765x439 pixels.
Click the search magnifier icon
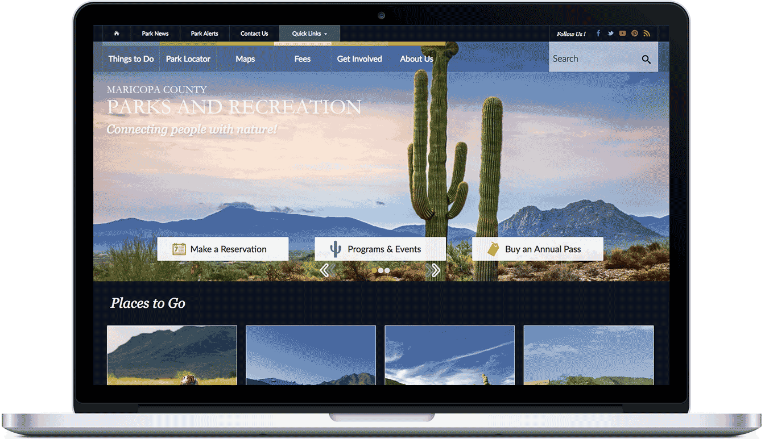point(646,59)
